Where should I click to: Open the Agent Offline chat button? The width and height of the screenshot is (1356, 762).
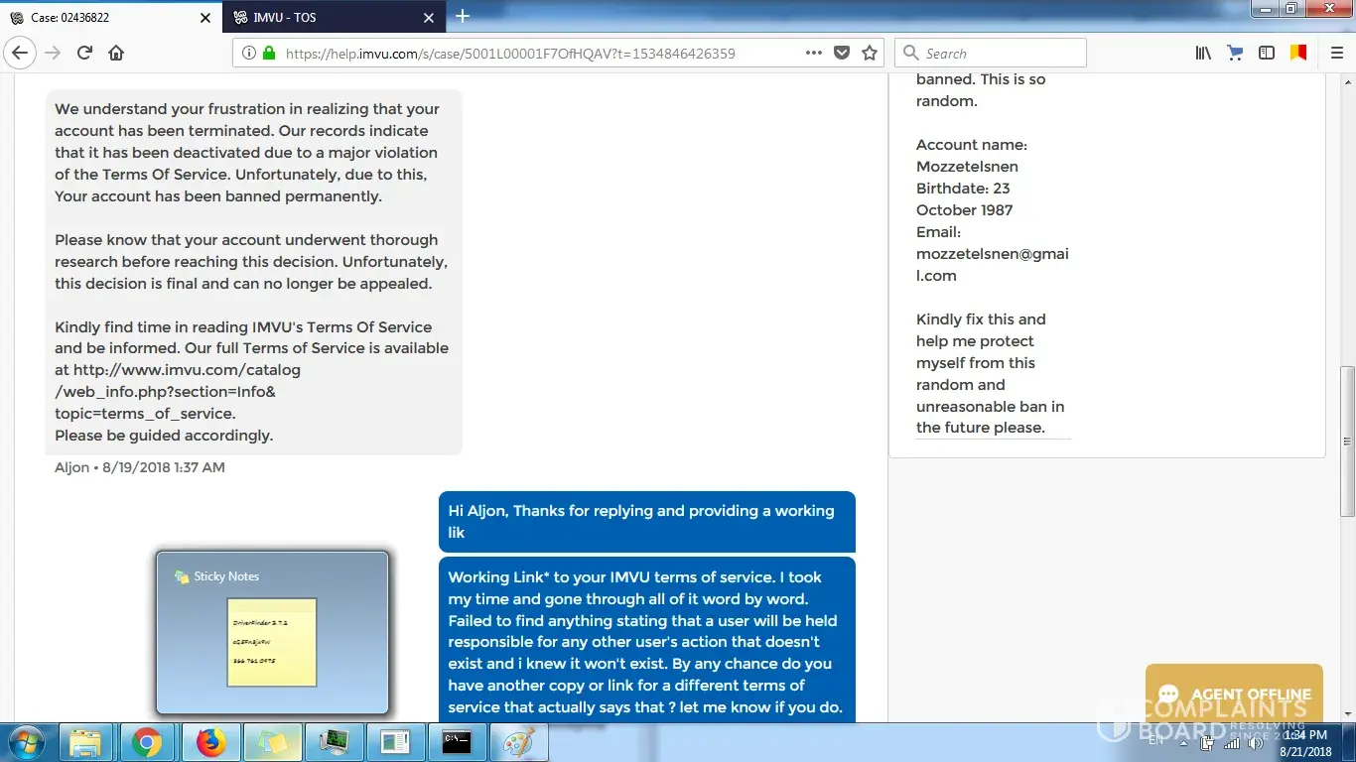(1234, 694)
